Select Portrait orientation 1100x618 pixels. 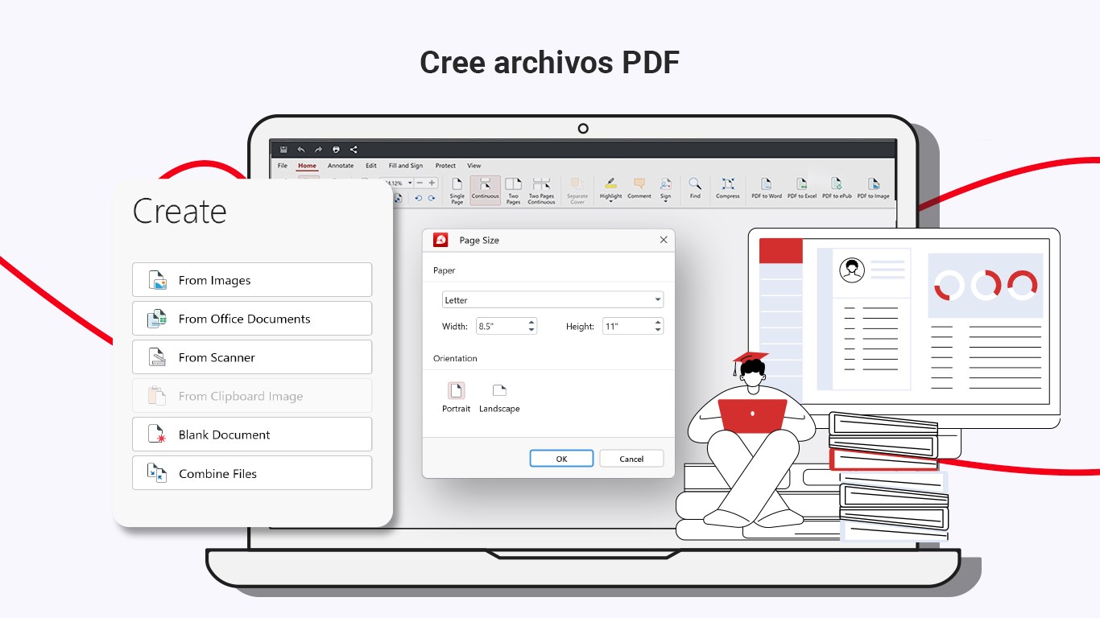[456, 398]
